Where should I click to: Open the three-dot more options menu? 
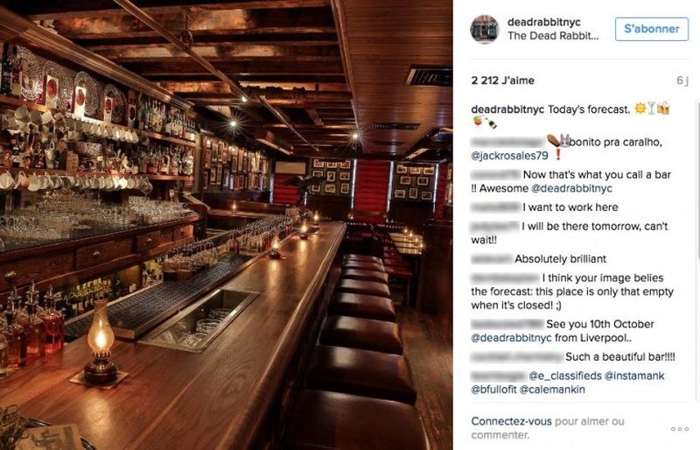(x=680, y=429)
